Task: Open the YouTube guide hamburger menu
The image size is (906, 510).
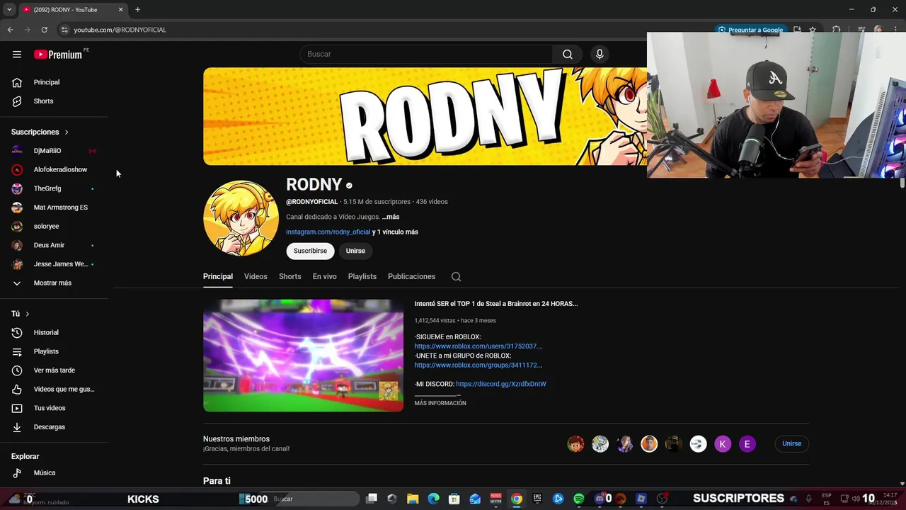Action: click(x=17, y=54)
